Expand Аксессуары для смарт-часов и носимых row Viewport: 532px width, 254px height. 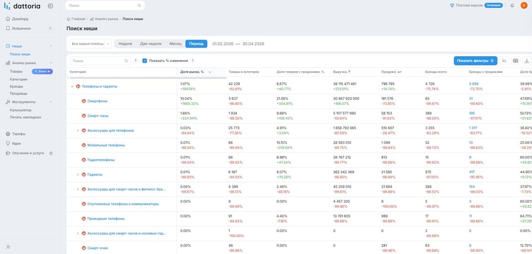click(78, 233)
